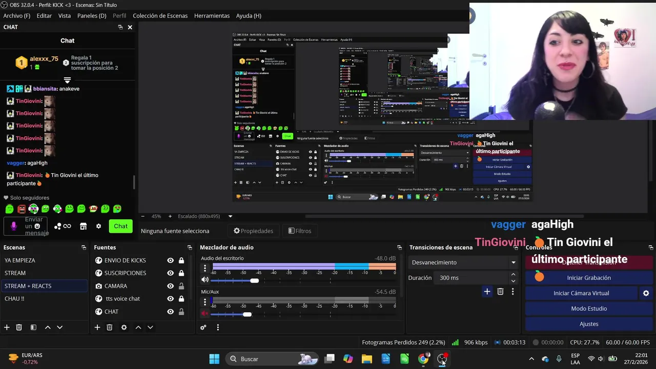
Task: Open the Ayuda menu
Action: [x=249, y=16]
